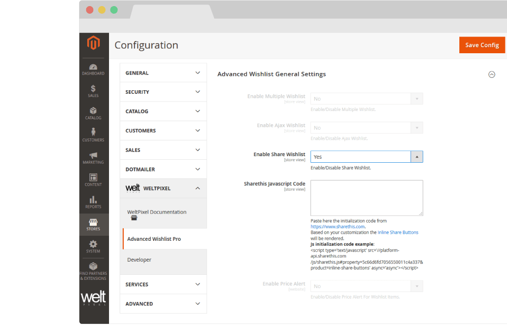Viewport: 507px width, 327px height.
Task: Select Advanced Wishlist Pro tab
Action: click(165, 239)
